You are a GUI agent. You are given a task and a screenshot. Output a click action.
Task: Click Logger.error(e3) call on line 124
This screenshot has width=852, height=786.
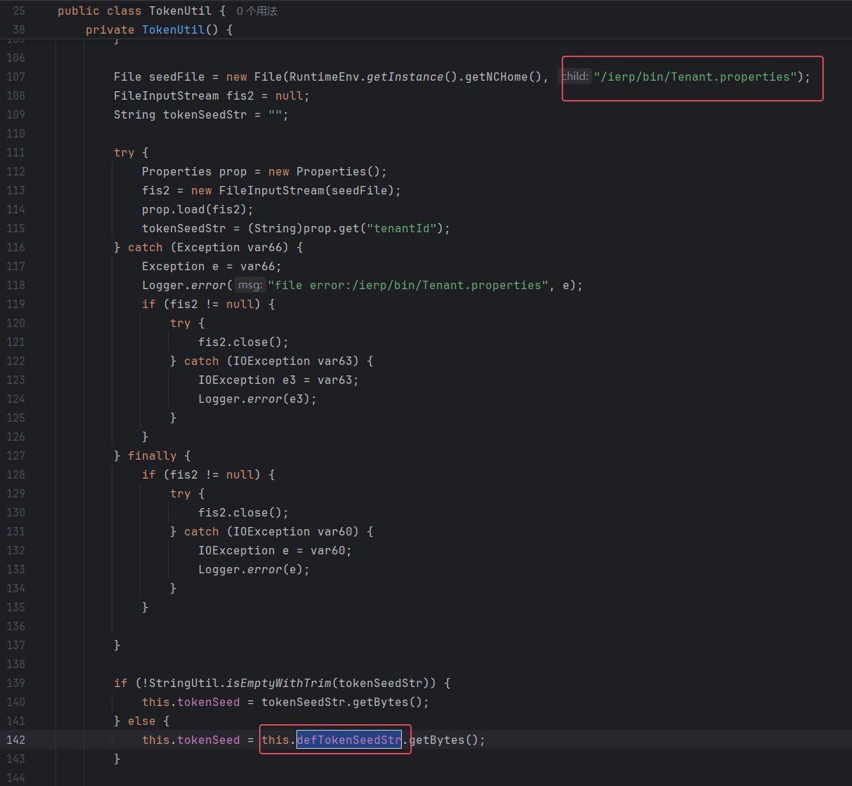pos(254,399)
